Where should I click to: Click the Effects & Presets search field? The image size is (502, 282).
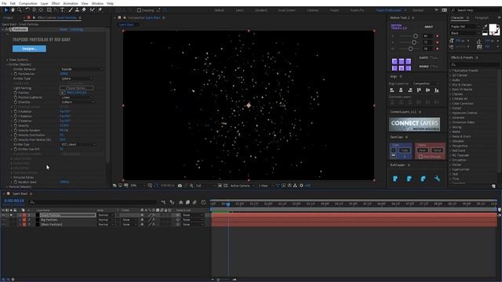pos(475,64)
